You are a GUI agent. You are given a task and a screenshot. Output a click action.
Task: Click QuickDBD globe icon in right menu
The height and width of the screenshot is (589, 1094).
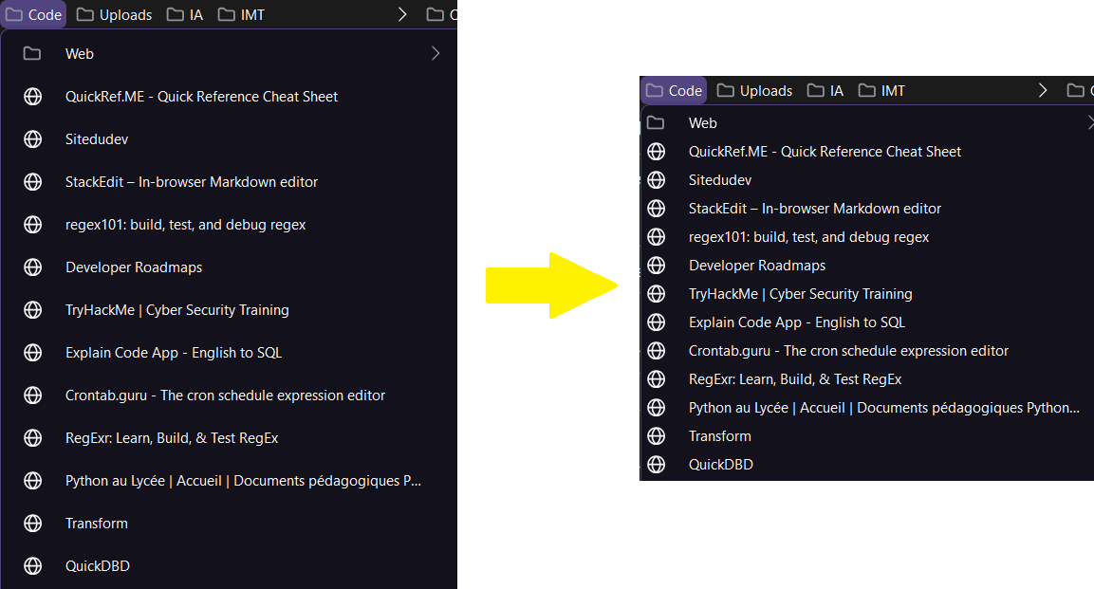pos(656,464)
